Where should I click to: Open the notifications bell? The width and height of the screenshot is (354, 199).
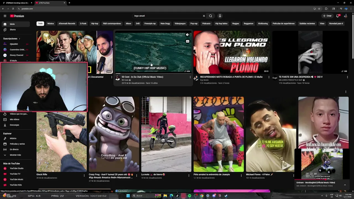click(338, 16)
